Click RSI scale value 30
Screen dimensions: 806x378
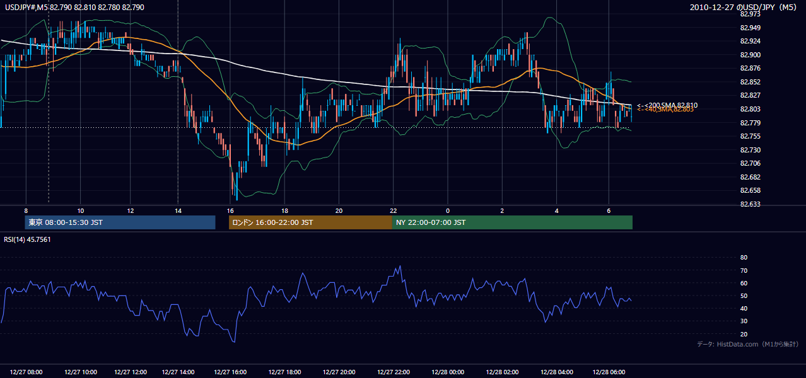[744, 321]
